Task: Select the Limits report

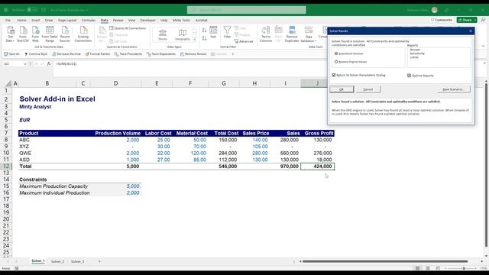Action: (x=414, y=57)
